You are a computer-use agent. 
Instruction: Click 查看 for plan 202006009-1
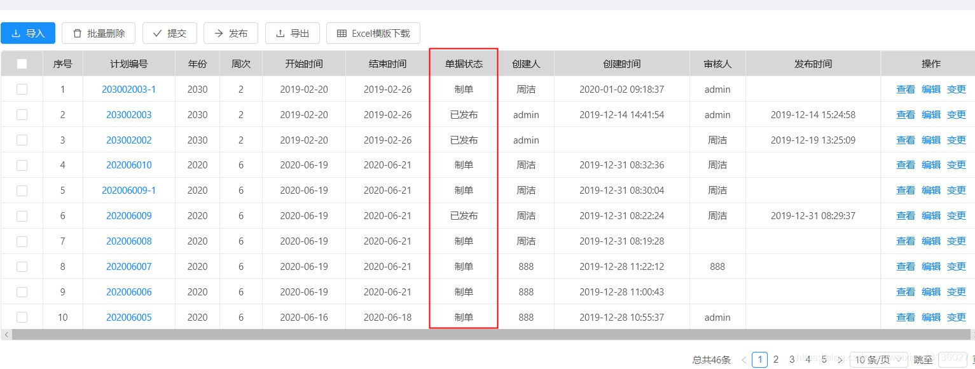[x=906, y=191]
